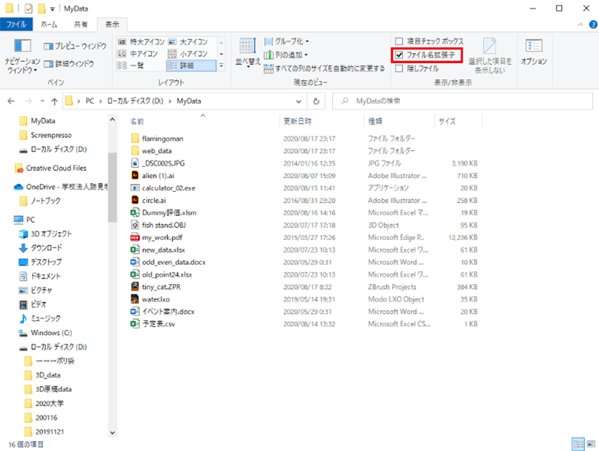Select the View (表示) tab

click(x=112, y=25)
